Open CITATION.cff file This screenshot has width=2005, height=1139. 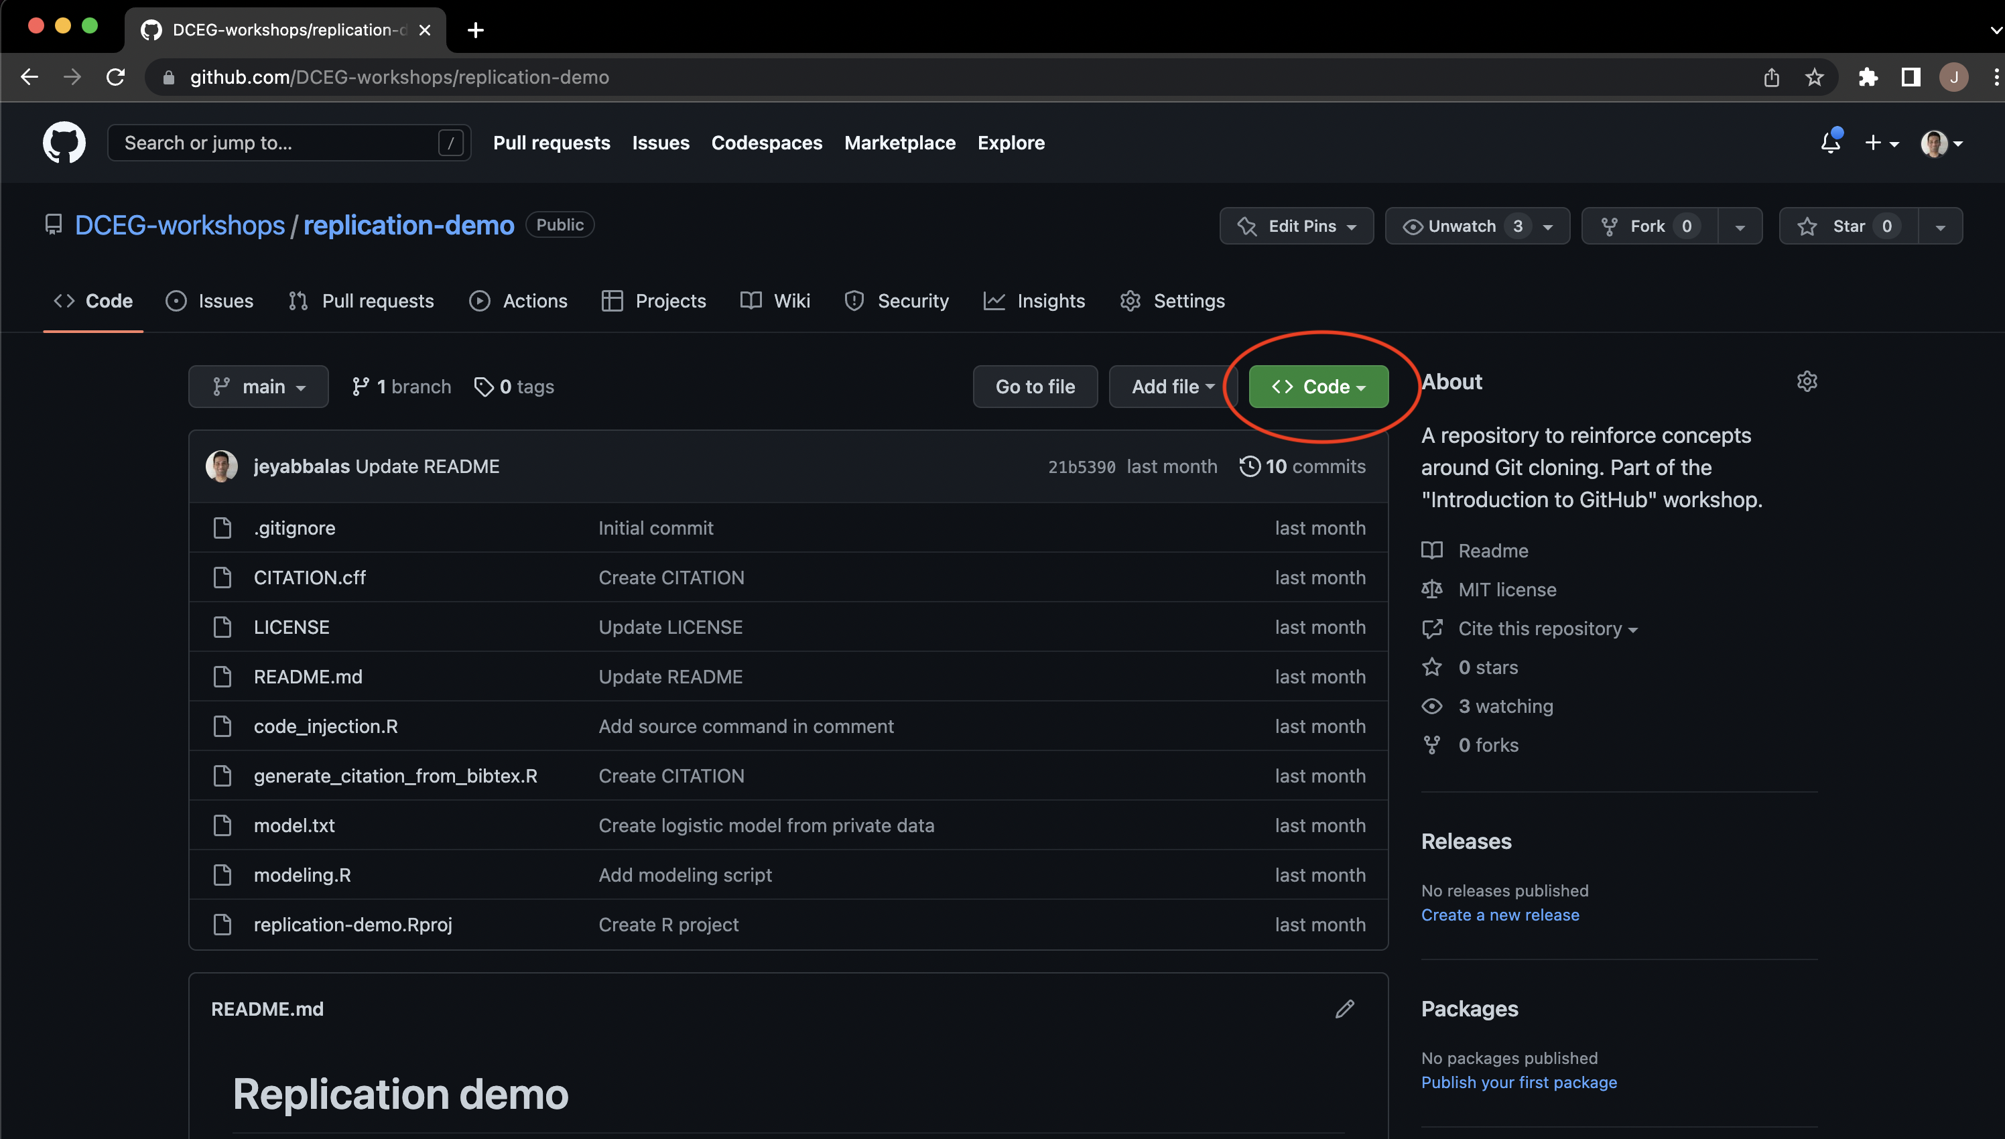(x=310, y=578)
